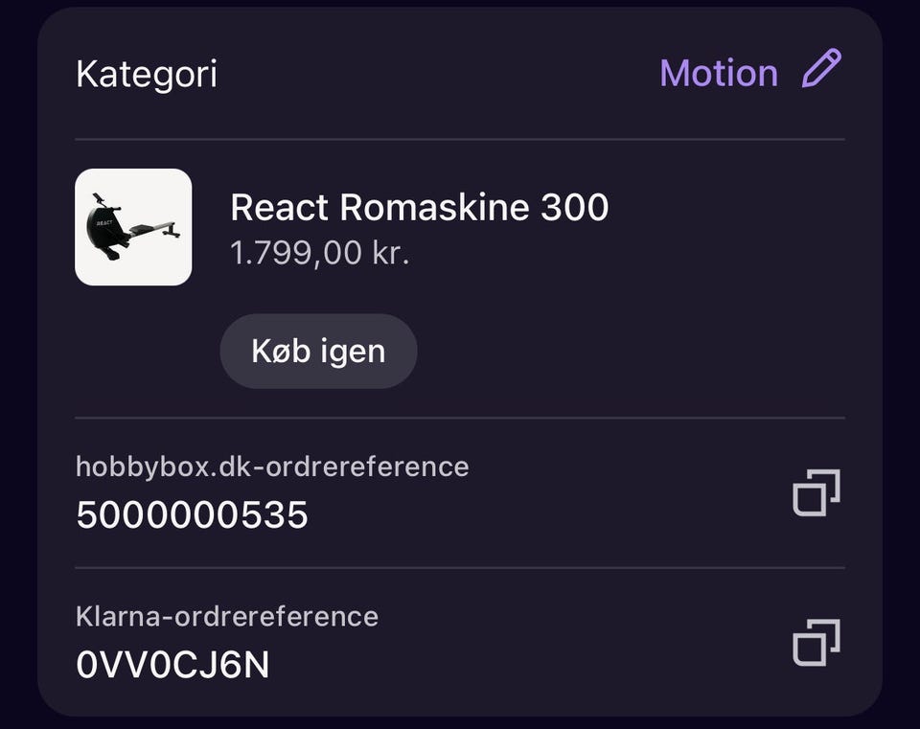920x729 pixels.
Task: Open the React Romaskine 300 product title
Action: (x=419, y=207)
